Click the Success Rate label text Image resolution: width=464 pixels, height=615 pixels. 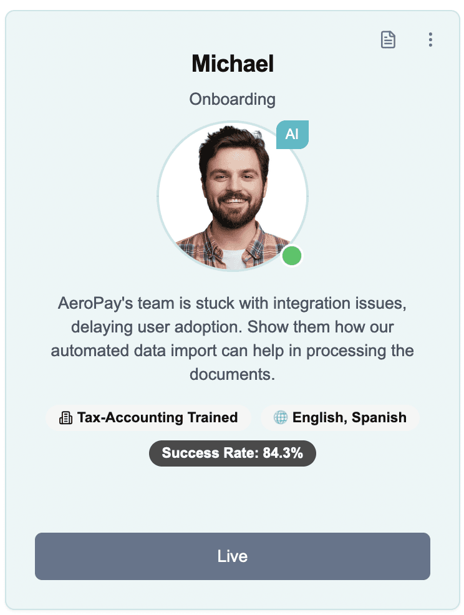210,453
